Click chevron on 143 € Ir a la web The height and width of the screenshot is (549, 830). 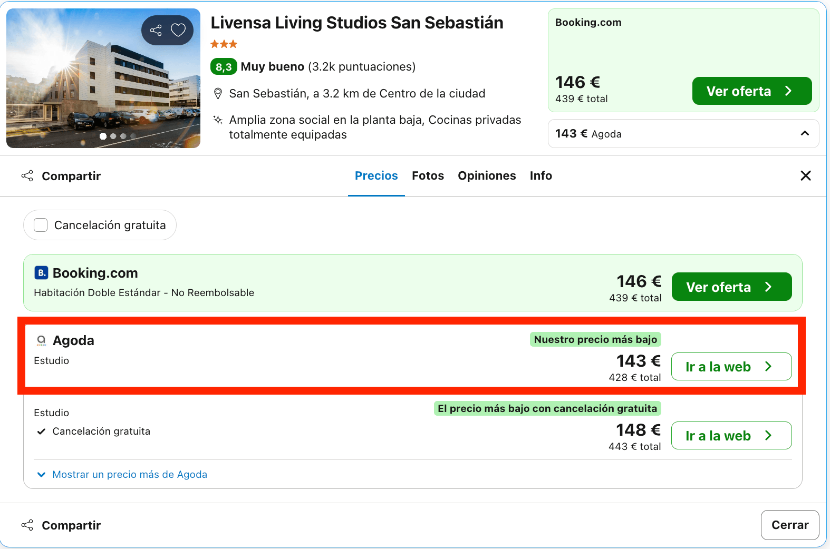click(768, 367)
